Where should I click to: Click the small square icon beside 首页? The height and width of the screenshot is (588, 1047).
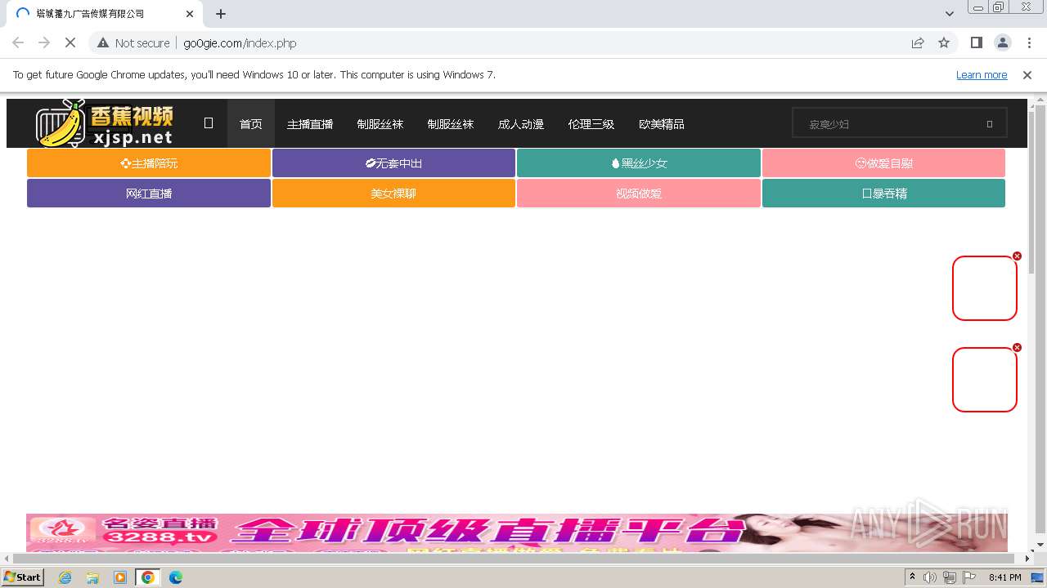pos(209,123)
